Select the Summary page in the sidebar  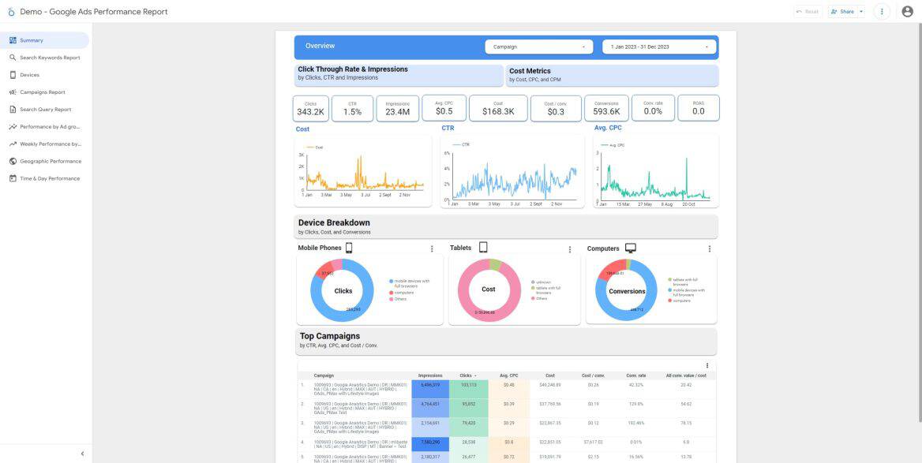click(32, 39)
